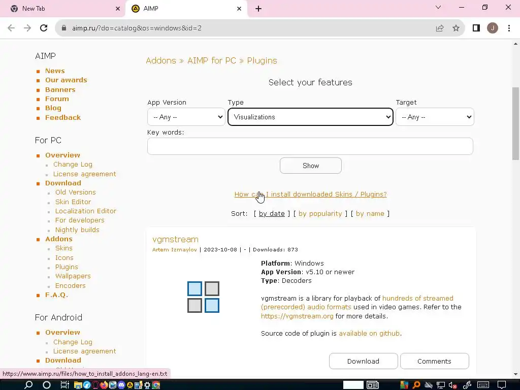Open the touch keyboard tray icon
The width and height of the screenshot is (520, 390).
click(483, 385)
